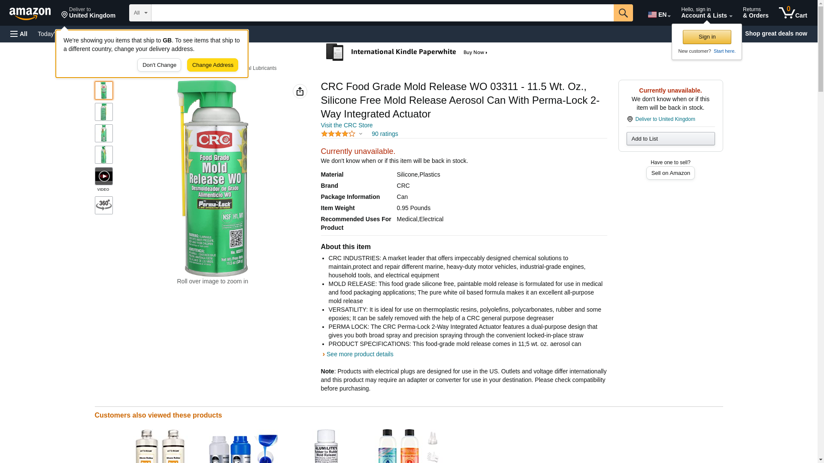Select the first product thumbnail image
Screen dimensions: 824x463
pyautogui.click(x=103, y=90)
